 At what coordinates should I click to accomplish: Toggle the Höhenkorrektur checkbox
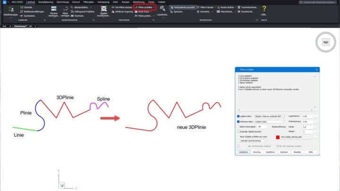[x=238, y=122]
